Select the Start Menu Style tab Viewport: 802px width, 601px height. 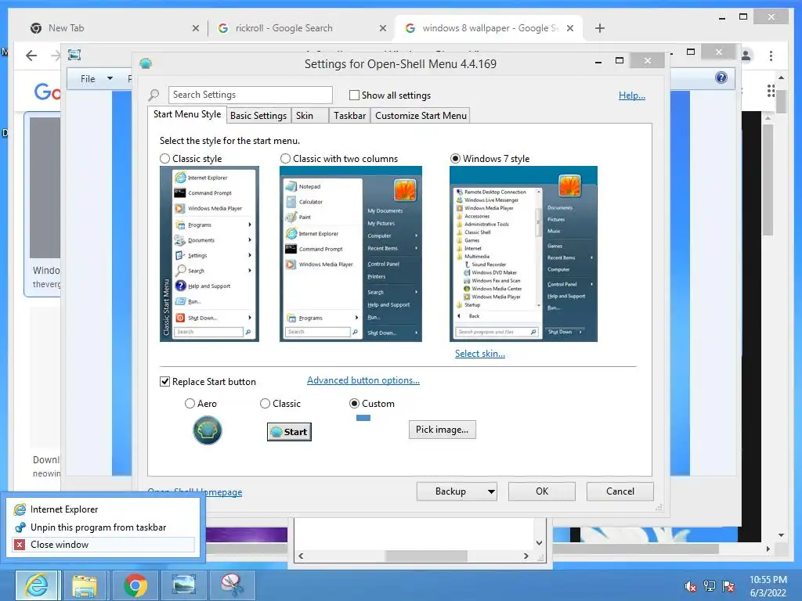point(187,114)
